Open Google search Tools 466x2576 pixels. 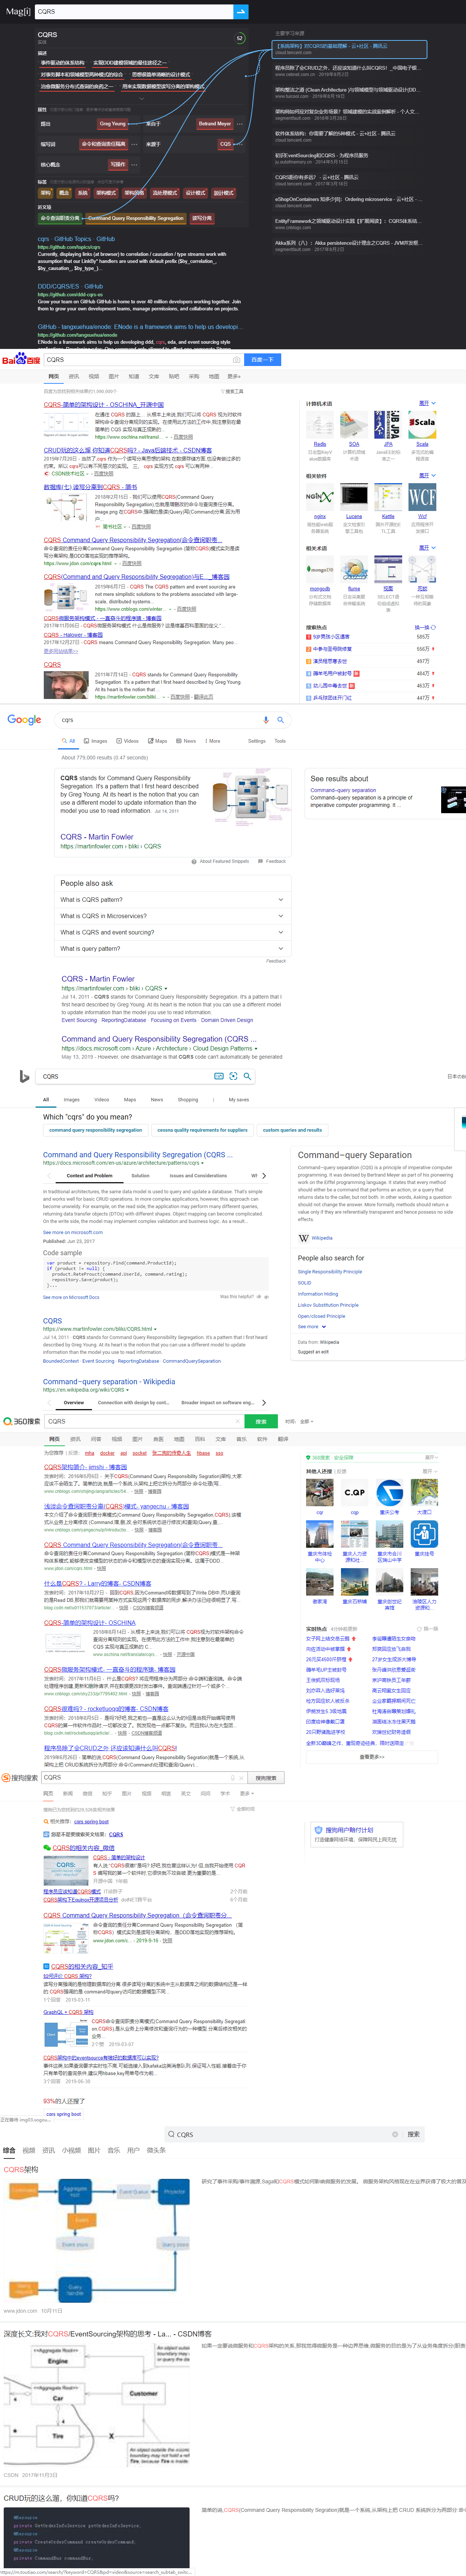coord(280,741)
